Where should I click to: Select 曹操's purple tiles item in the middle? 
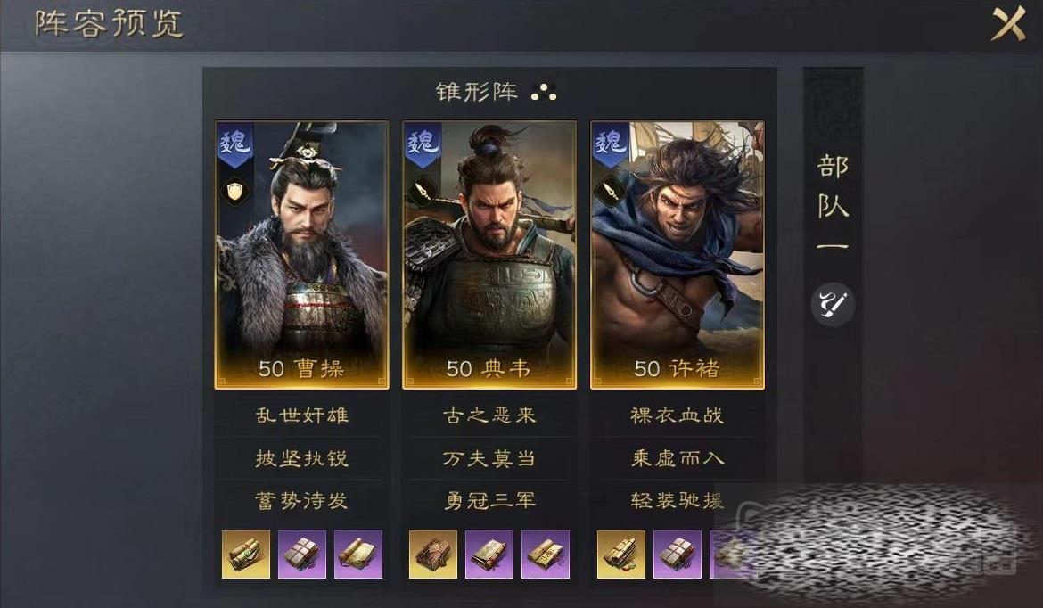coord(302,555)
